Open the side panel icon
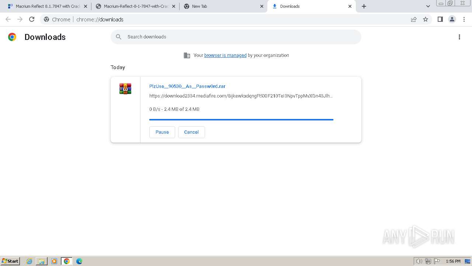 pos(440,19)
